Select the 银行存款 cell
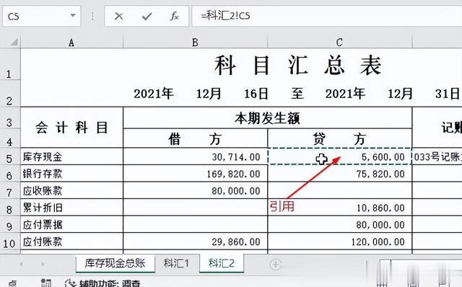Screen dimensions: 462x287 tap(71, 173)
